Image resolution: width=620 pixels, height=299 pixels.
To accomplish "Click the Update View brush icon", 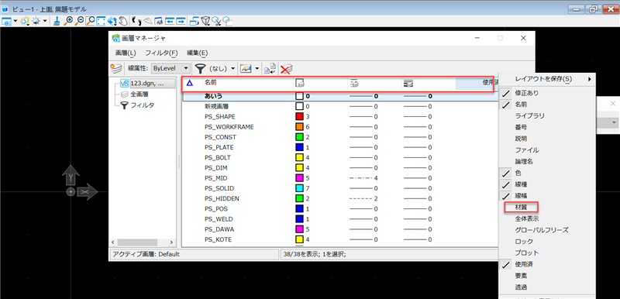I will (x=57, y=21).
